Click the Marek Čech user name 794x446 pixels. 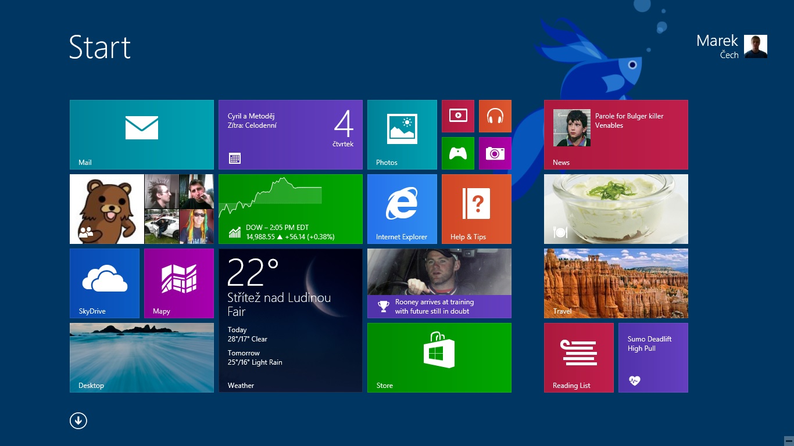717,46
